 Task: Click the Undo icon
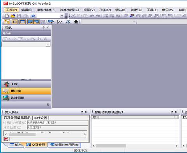pos(92,16)
